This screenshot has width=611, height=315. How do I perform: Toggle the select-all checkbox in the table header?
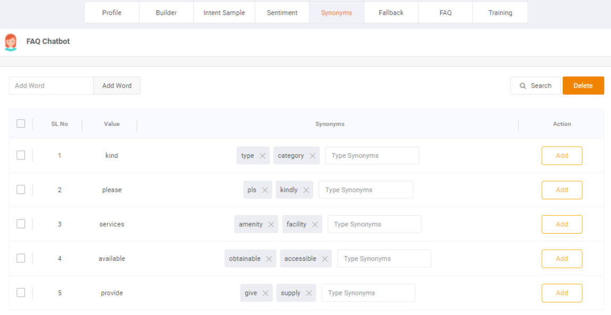[21, 123]
